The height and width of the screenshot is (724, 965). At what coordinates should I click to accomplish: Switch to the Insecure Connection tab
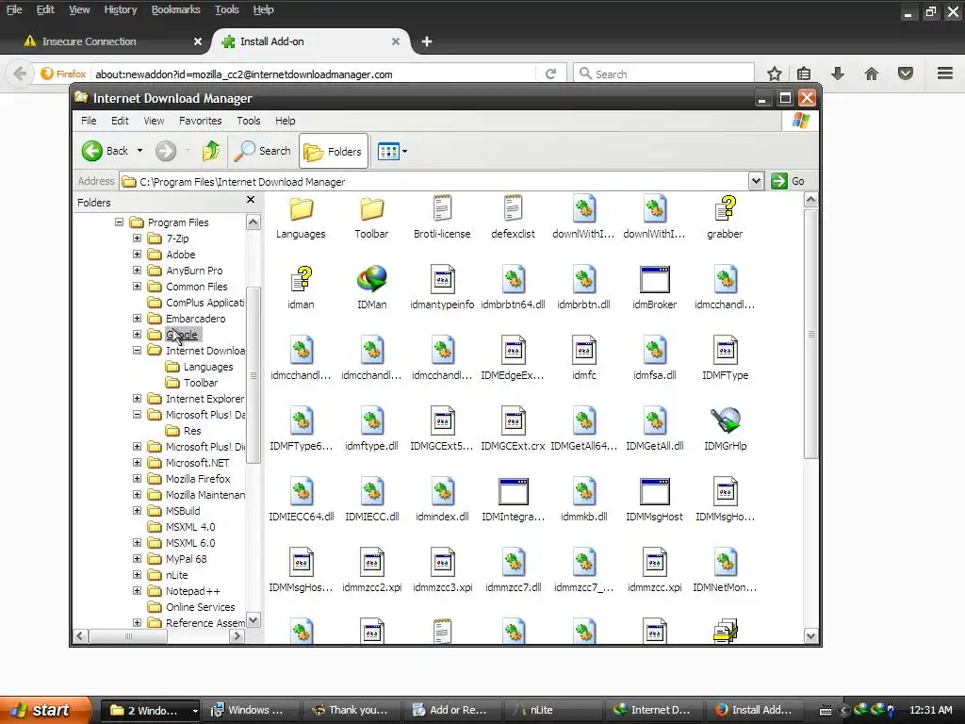[109, 41]
